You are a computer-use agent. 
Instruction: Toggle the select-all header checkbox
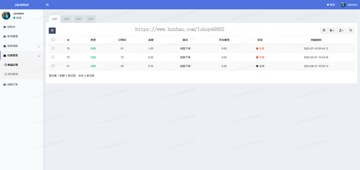click(x=53, y=40)
